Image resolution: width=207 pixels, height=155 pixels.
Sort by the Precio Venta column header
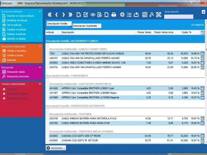(144, 33)
